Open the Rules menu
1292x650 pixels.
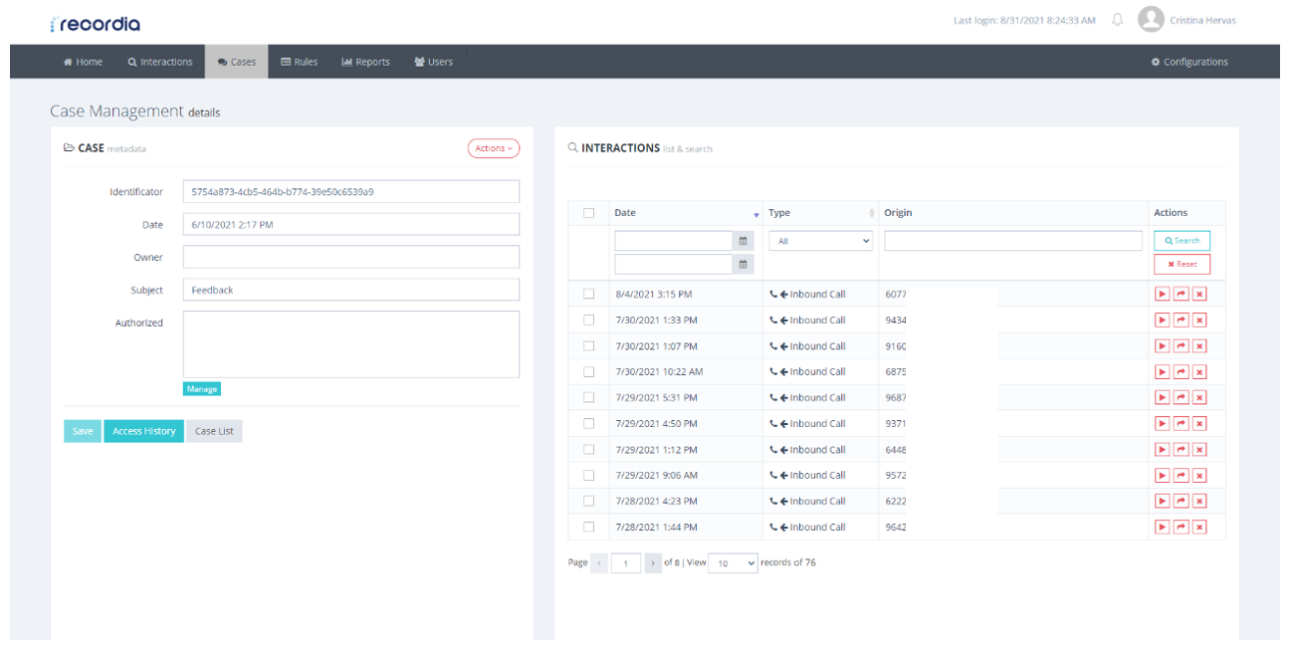point(300,62)
